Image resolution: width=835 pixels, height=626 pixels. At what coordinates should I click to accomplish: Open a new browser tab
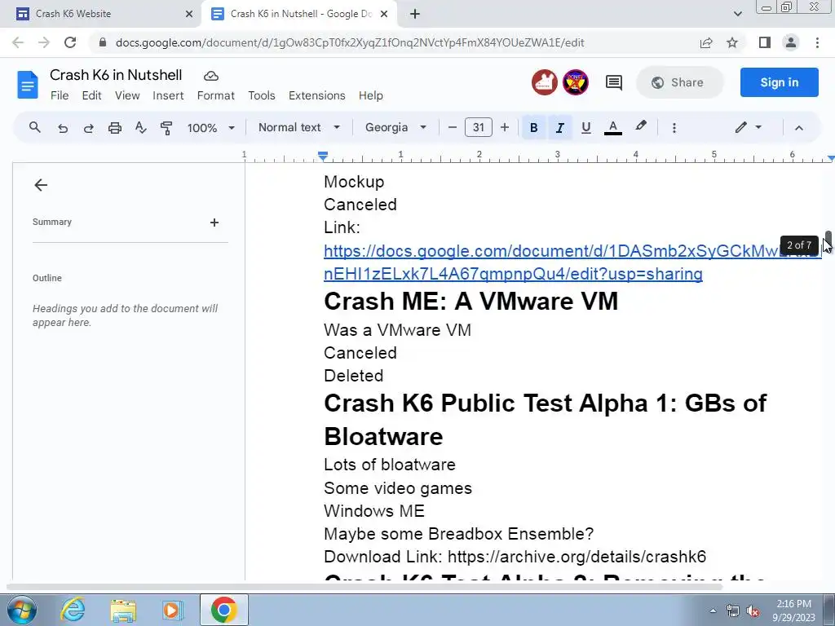click(x=415, y=15)
